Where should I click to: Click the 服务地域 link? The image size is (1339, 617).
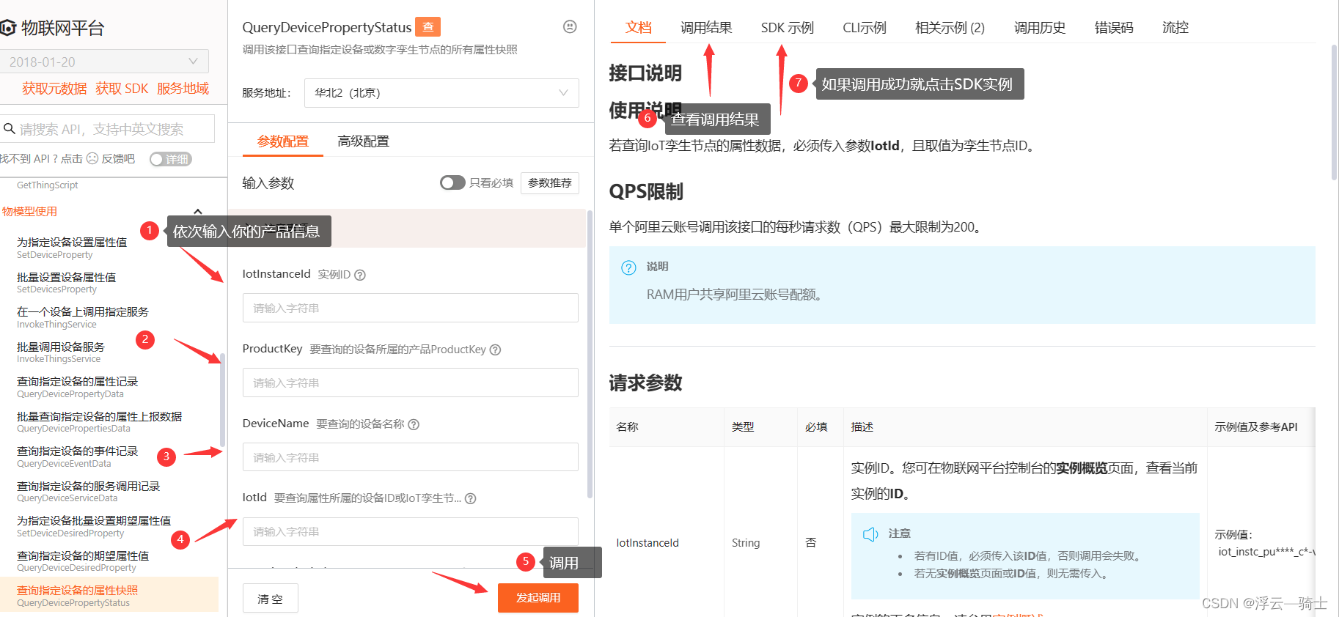[x=183, y=89]
